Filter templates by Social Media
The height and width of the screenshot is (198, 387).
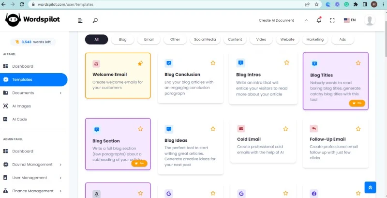[205, 40]
